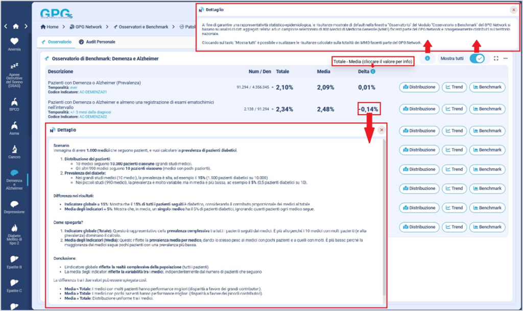Screen dimensions: 523x311
Task: Click the sidebar home icon
Action: click(x=15, y=26)
